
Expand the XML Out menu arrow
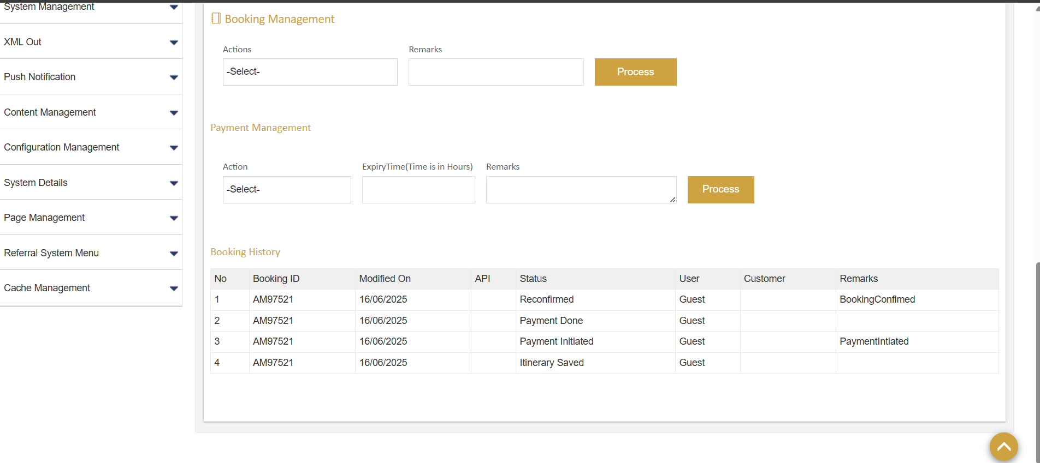[x=174, y=43]
